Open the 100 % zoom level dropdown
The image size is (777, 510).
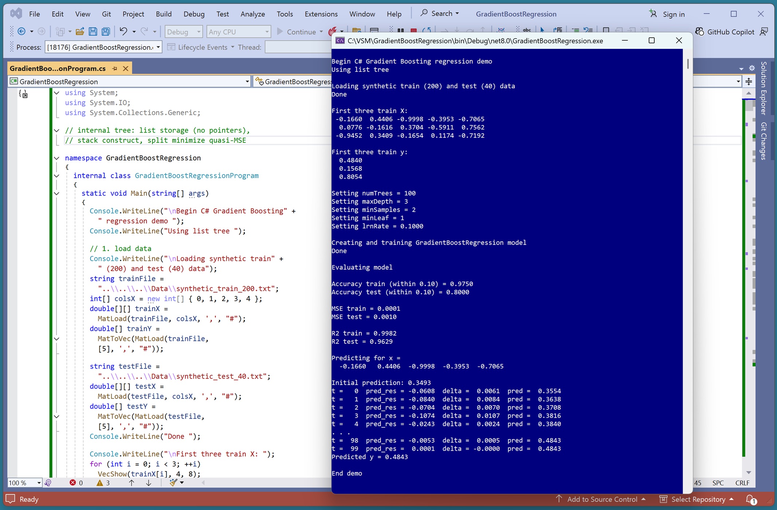pyautogui.click(x=39, y=483)
